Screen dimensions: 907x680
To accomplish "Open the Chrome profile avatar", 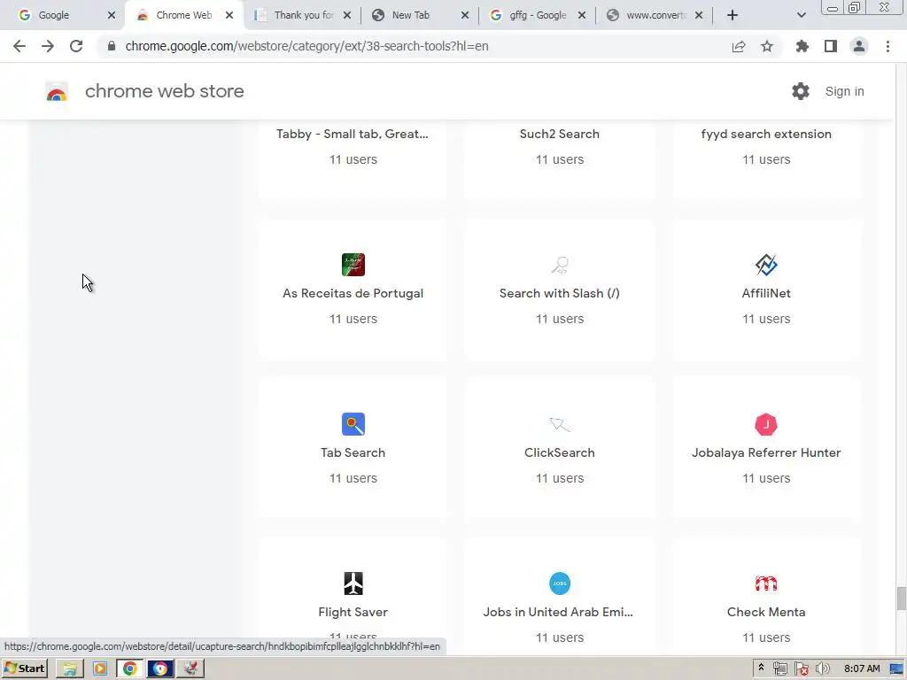I will [859, 46].
